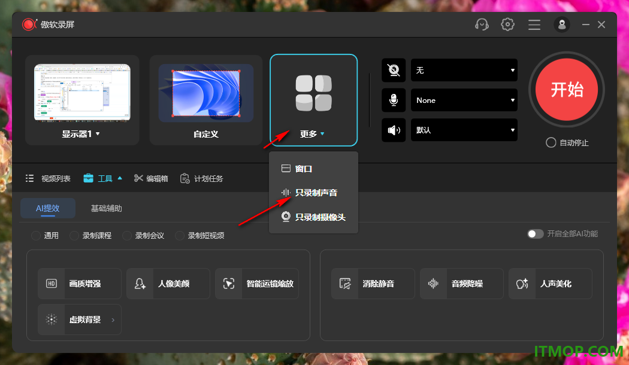Click the 工具 briefcase icon
The image size is (629, 365).
click(x=88, y=178)
